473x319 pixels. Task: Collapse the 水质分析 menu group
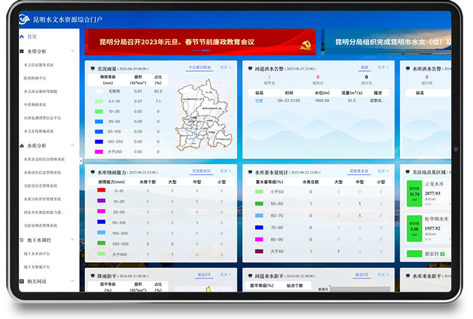[x=71, y=146]
